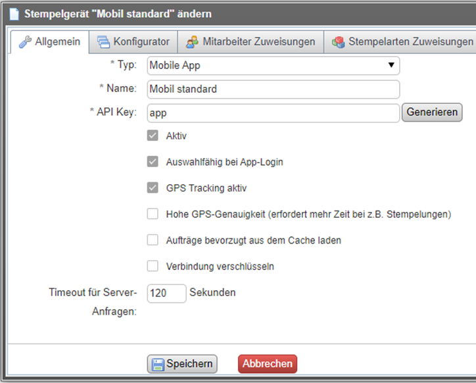Enable Verbindung verschlüsseln option
Image resolution: width=476 pixels, height=383 pixels.
click(153, 267)
